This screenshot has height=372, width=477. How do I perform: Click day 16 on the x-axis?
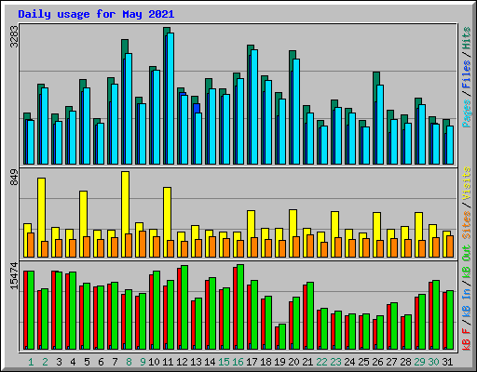pyautogui.click(x=238, y=362)
